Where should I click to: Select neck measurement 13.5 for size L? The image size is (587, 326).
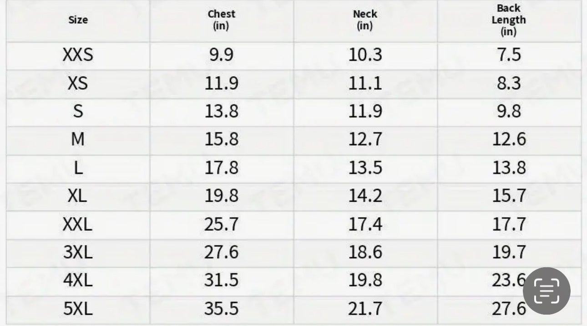pos(365,168)
